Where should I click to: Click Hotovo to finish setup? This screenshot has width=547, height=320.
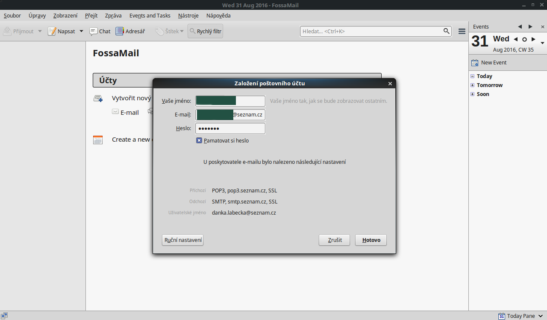click(371, 240)
